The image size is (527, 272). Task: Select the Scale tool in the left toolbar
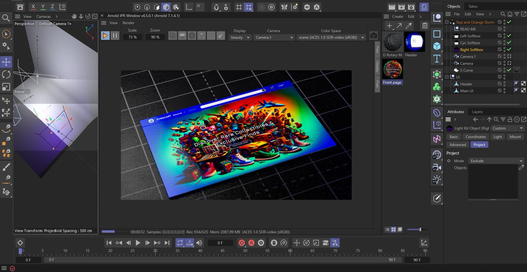point(6,86)
